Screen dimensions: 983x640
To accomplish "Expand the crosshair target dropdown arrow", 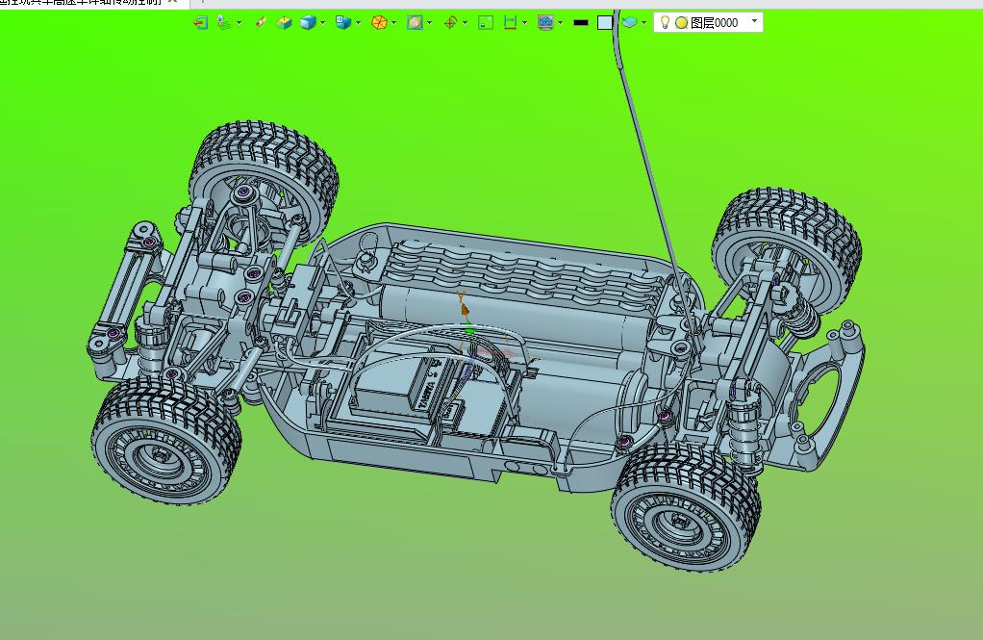I will pyautogui.click(x=465, y=22).
